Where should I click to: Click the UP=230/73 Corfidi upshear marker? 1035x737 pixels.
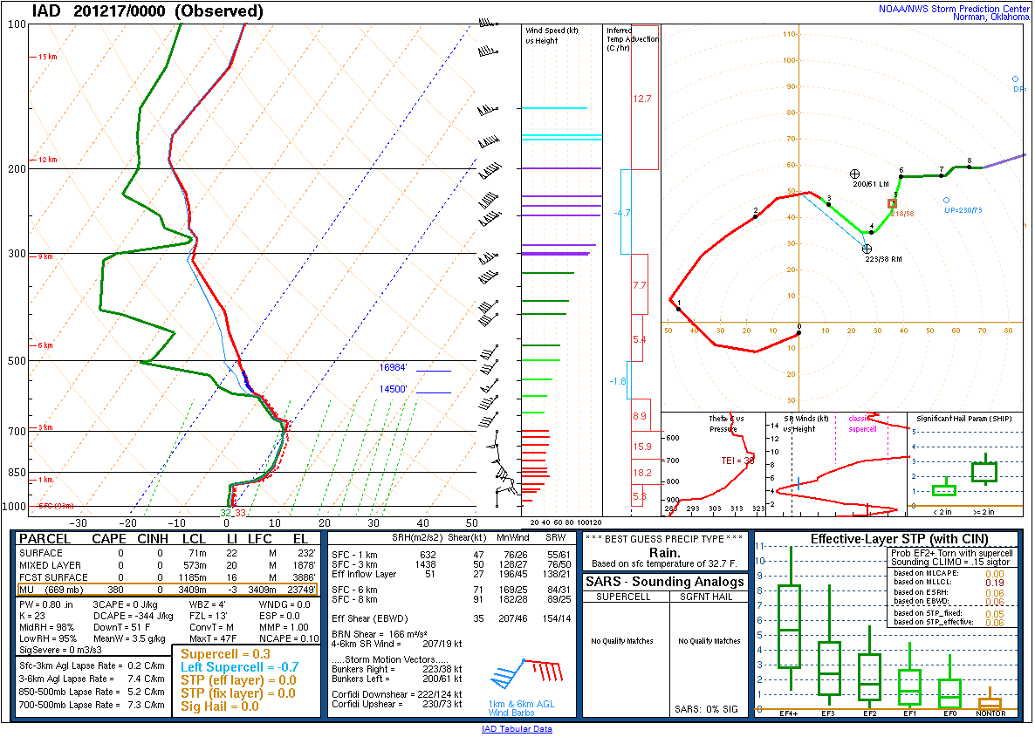click(946, 200)
